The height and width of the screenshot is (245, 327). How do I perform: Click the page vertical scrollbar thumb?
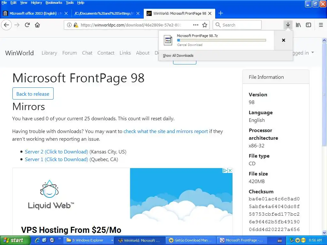pyautogui.click(x=324, y=95)
